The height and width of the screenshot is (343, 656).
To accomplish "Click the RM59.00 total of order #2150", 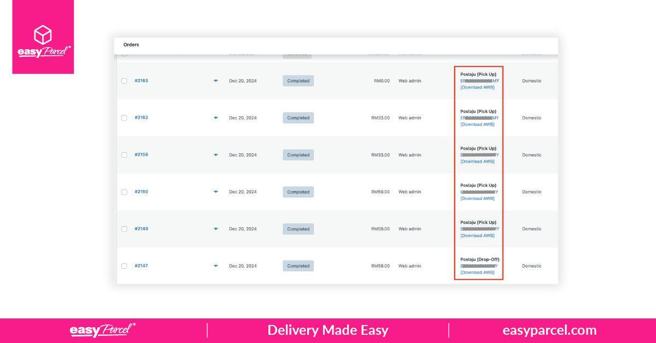I will (380, 192).
